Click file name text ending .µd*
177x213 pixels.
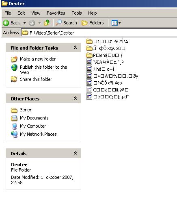pyautogui.click(x=111, y=97)
